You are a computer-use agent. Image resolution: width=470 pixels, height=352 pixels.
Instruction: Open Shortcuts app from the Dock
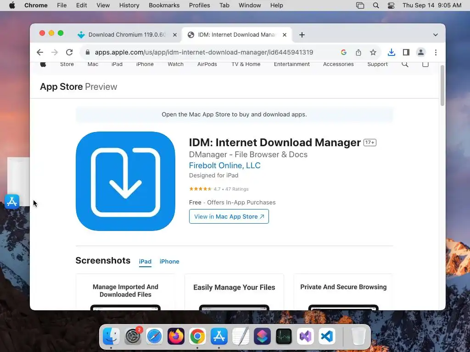point(262,336)
